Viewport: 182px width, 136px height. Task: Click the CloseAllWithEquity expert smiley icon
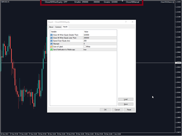[173, 2]
